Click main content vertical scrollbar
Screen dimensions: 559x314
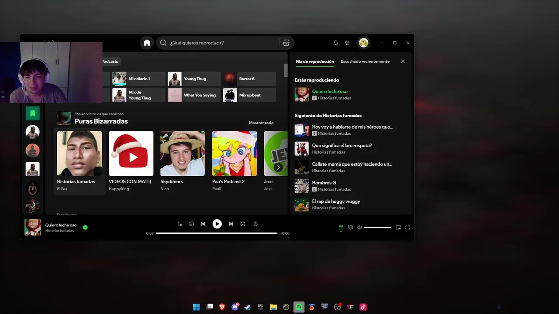(286, 70)
